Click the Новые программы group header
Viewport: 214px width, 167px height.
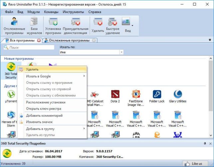19,59
